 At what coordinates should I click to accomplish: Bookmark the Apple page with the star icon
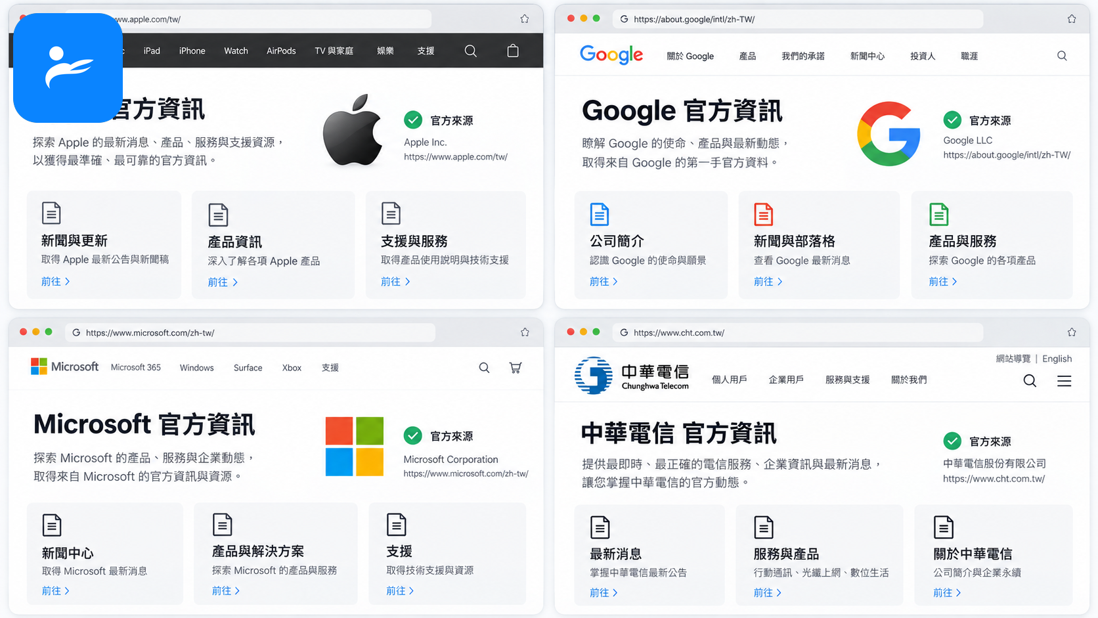coord(525,19)
